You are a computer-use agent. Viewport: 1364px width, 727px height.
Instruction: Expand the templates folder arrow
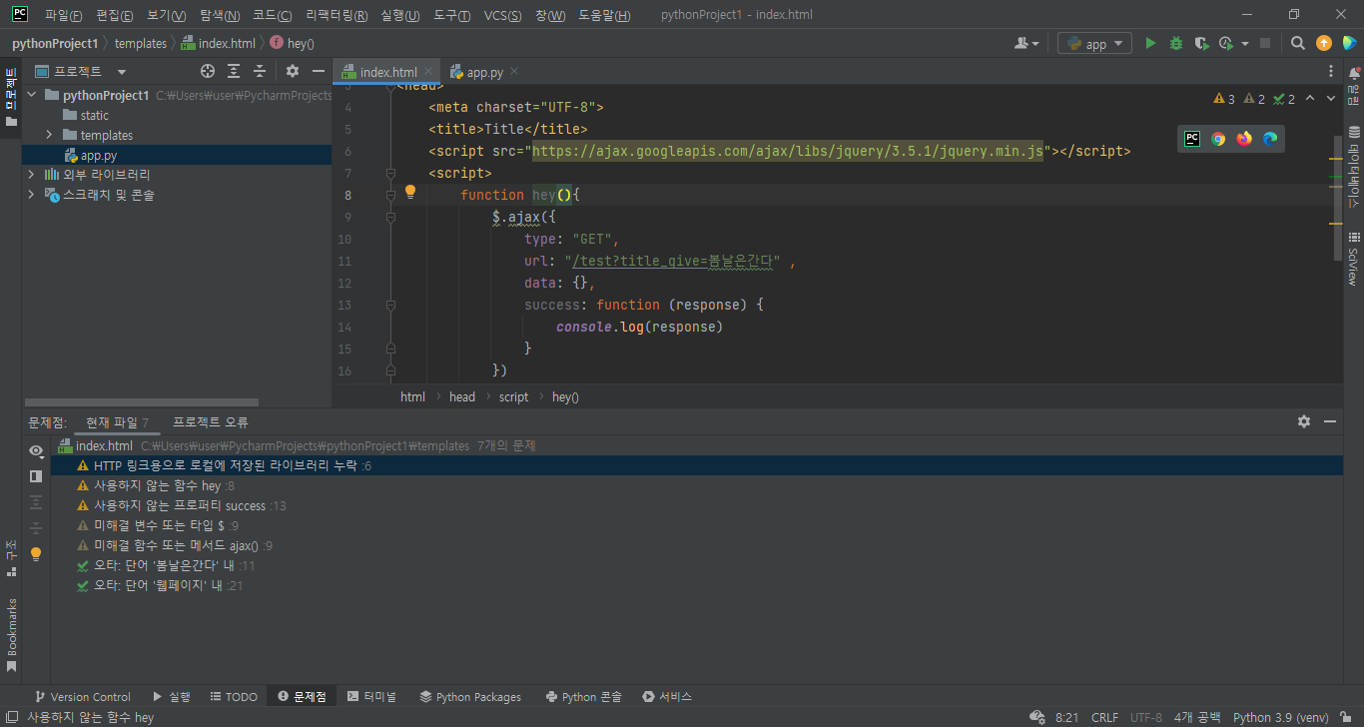[49, 135]
